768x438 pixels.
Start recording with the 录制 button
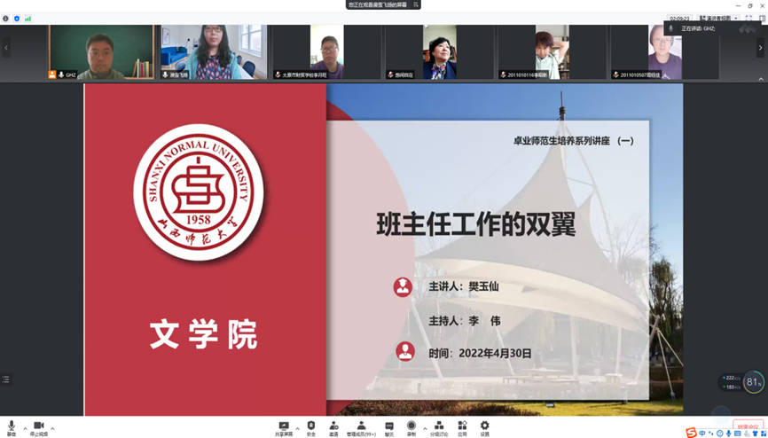[411, 426]
